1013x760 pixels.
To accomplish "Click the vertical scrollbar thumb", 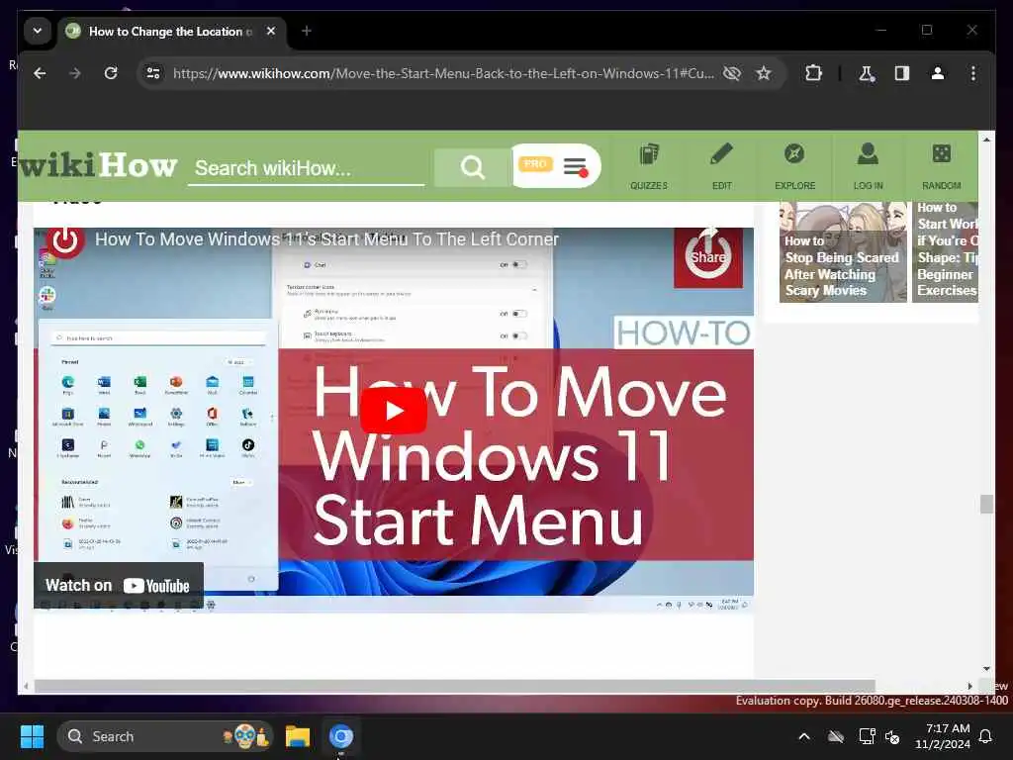I will click(986, 504).
